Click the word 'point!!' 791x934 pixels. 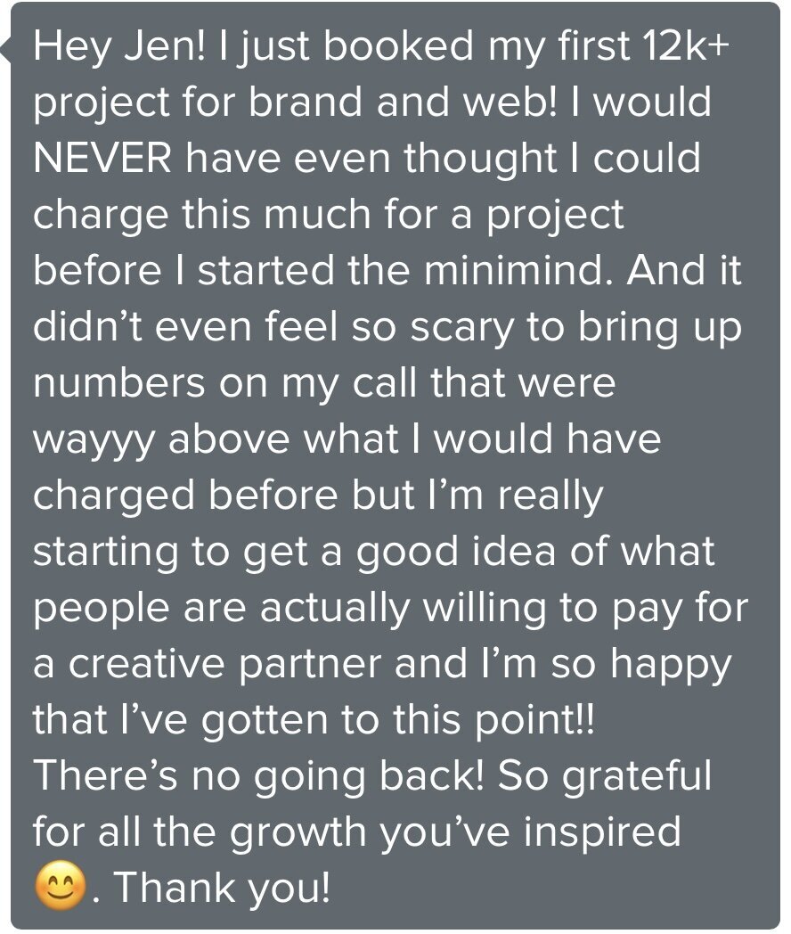tap(534, 721)
